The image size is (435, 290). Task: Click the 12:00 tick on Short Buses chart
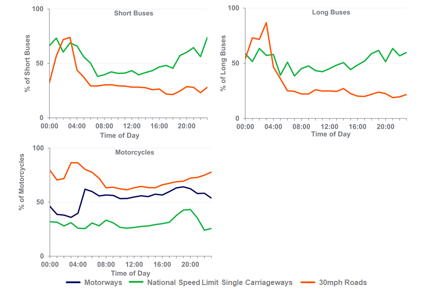tap(133, 126)
